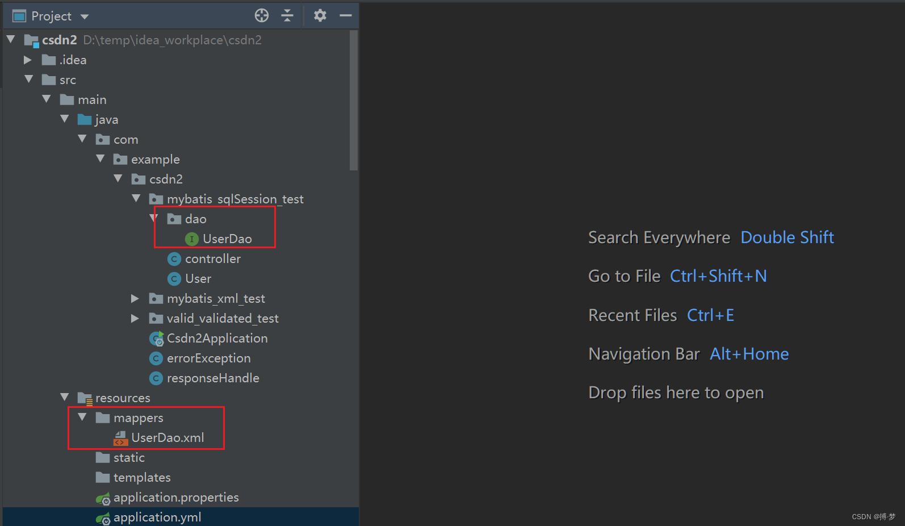Open the Project view dropdown
This screenshot has width=905, height=526.
point(85,16)
